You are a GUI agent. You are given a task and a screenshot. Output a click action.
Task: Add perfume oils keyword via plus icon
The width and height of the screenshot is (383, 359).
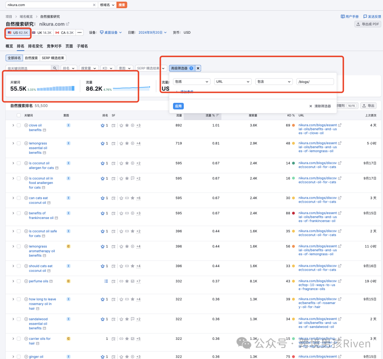pyautogui.click(x=26, y=281)
